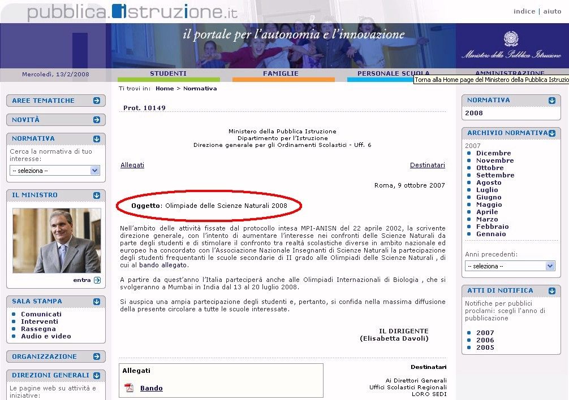Click the Oggetto Olimpiade delle Scienze Naturali line
This screenshot has height=400, width=569.
209,206
